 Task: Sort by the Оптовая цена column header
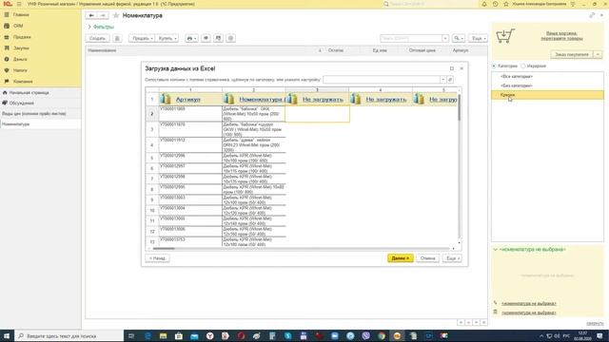422,50
